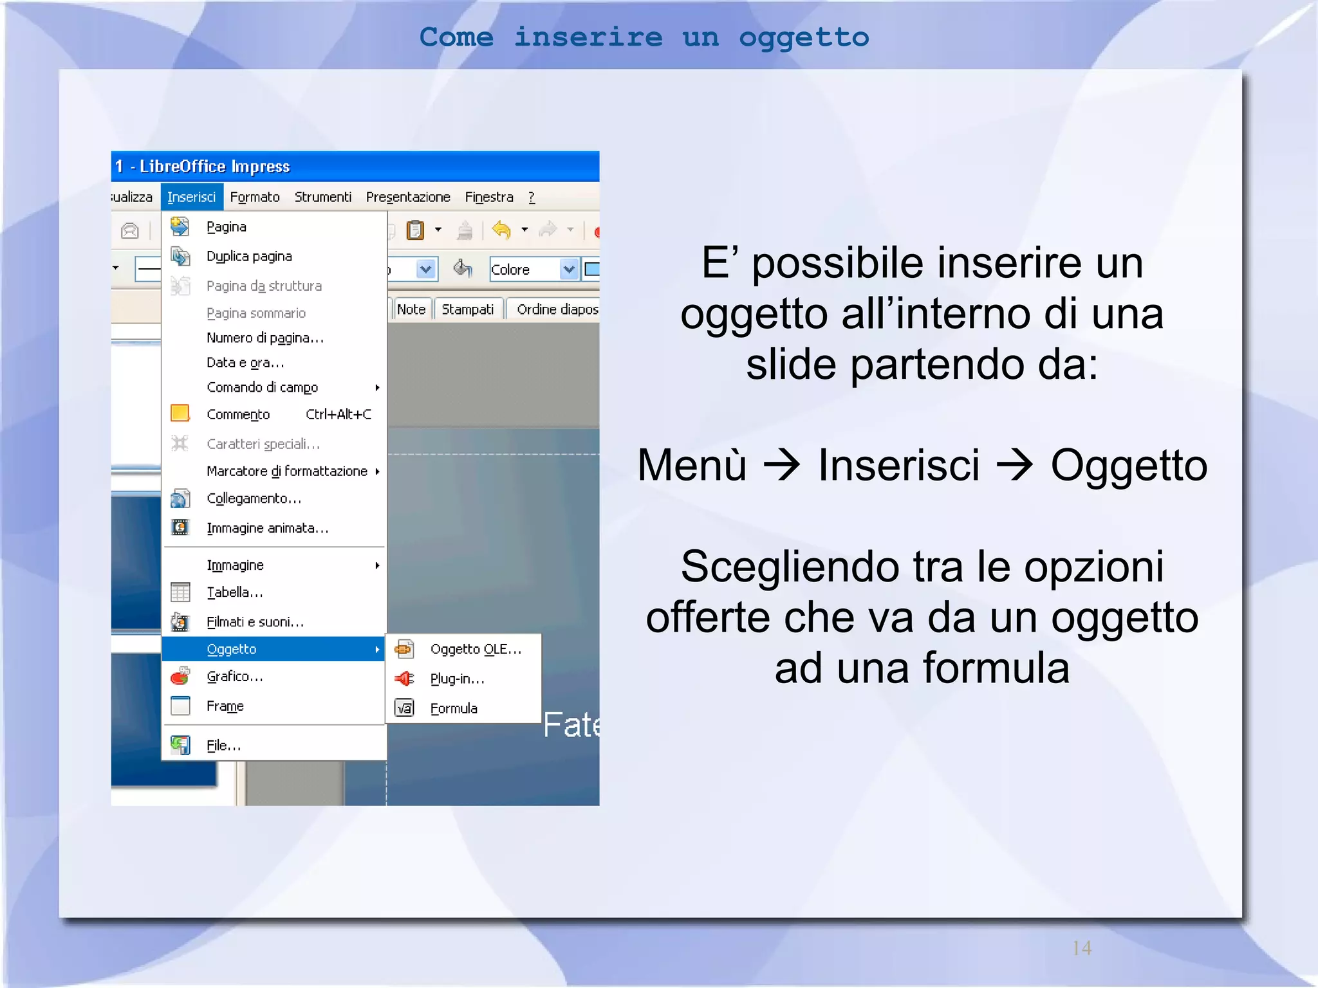Open the Presentazione menu
Viewport: 1318px width, 988px height.
(x=408, y=197)
